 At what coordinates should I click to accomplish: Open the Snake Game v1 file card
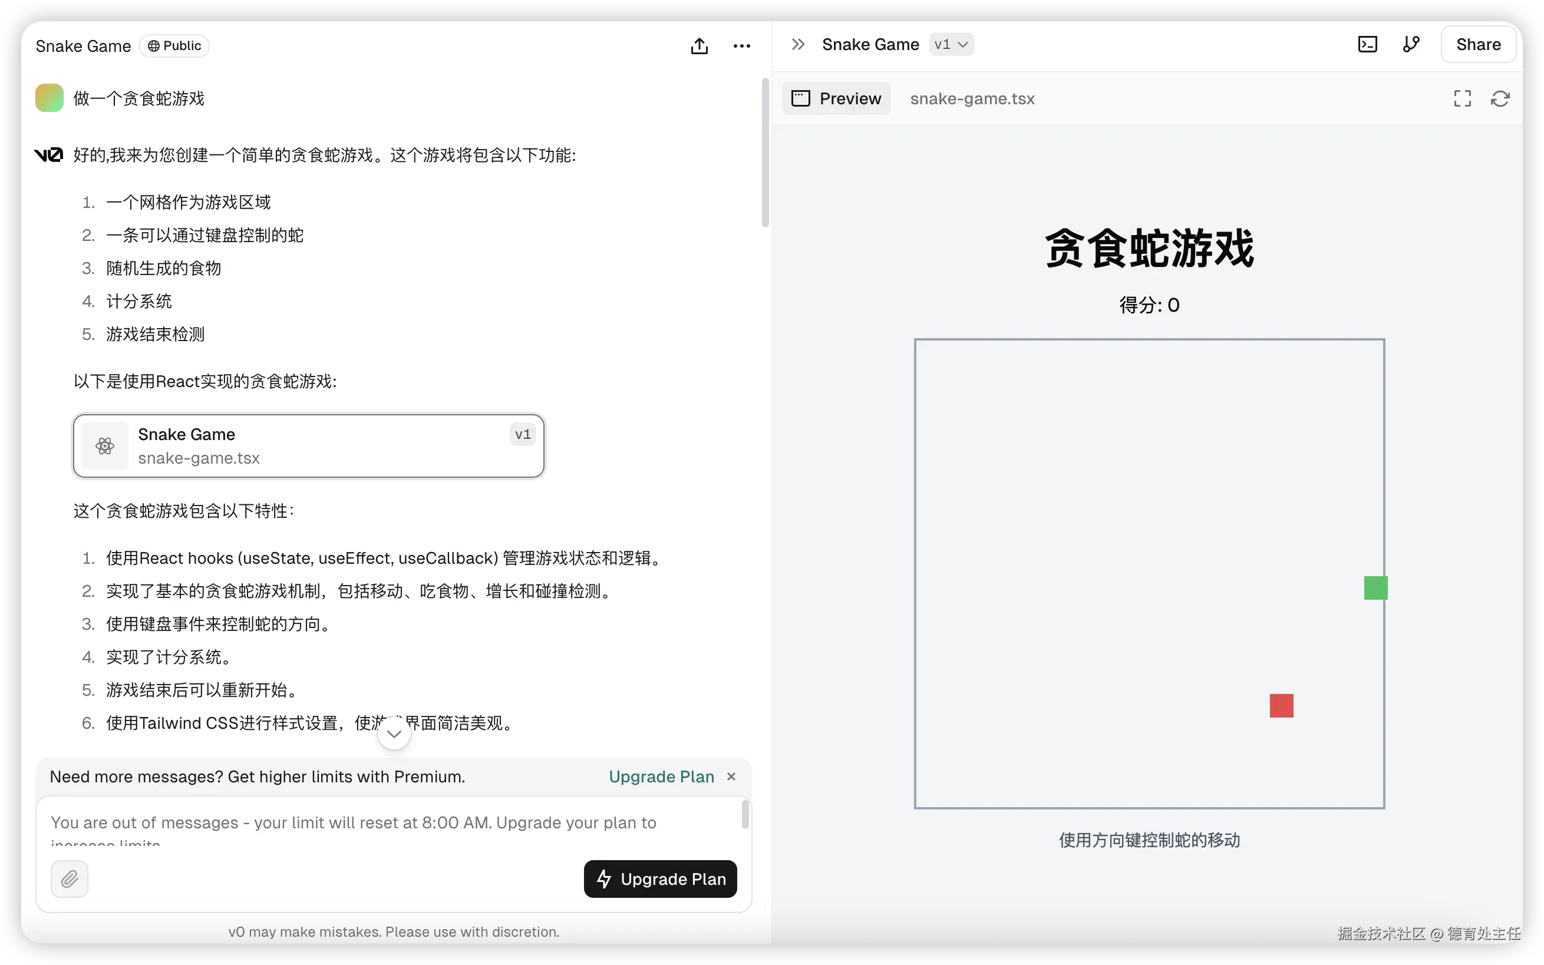point(309,446)
